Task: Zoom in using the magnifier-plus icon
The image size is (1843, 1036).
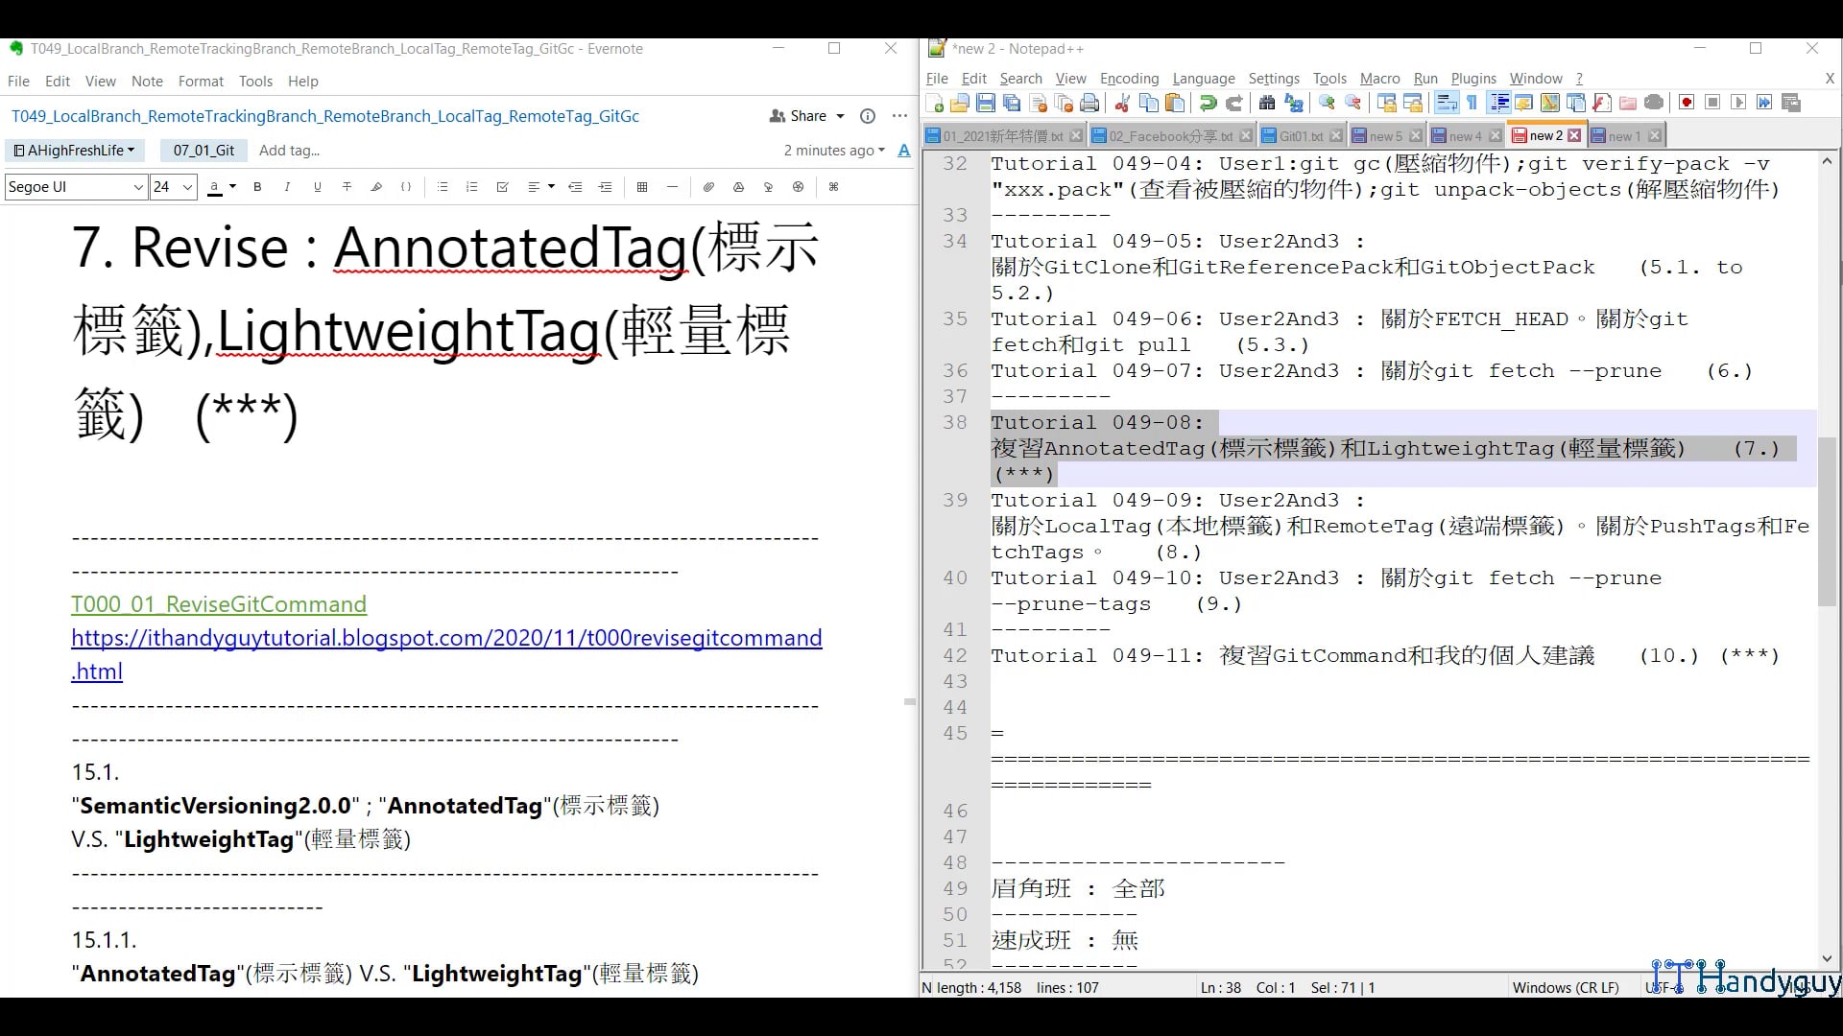Action: 1326,103
